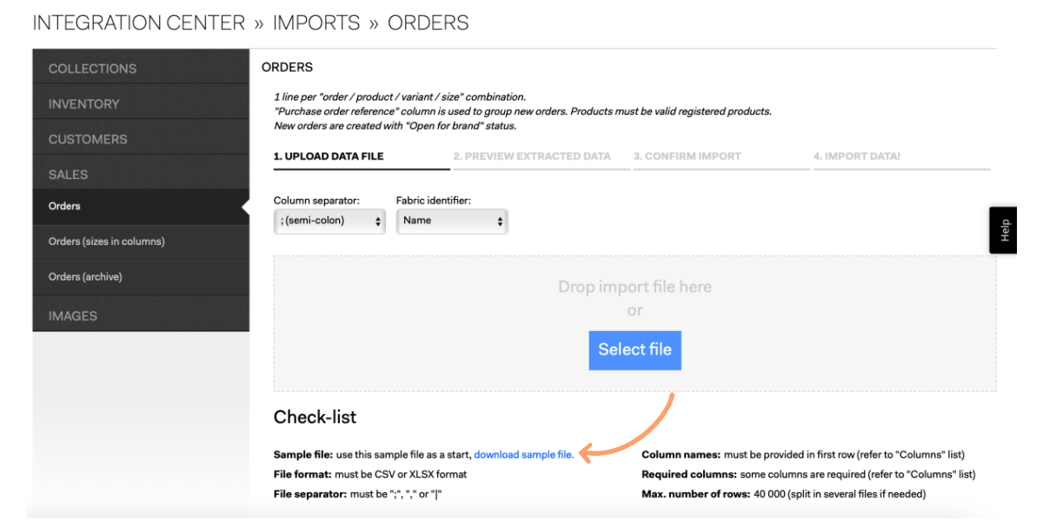This screenshot has width=1043, height=521.
Task: Expand the Sales sidebar section
Action: click(x=141, y=174)
